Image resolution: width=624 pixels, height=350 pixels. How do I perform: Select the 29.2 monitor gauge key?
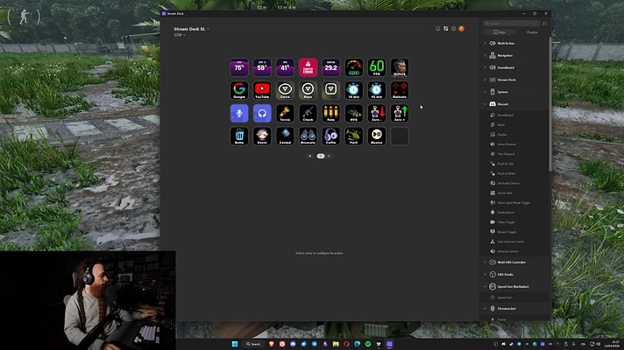(330, 67)
